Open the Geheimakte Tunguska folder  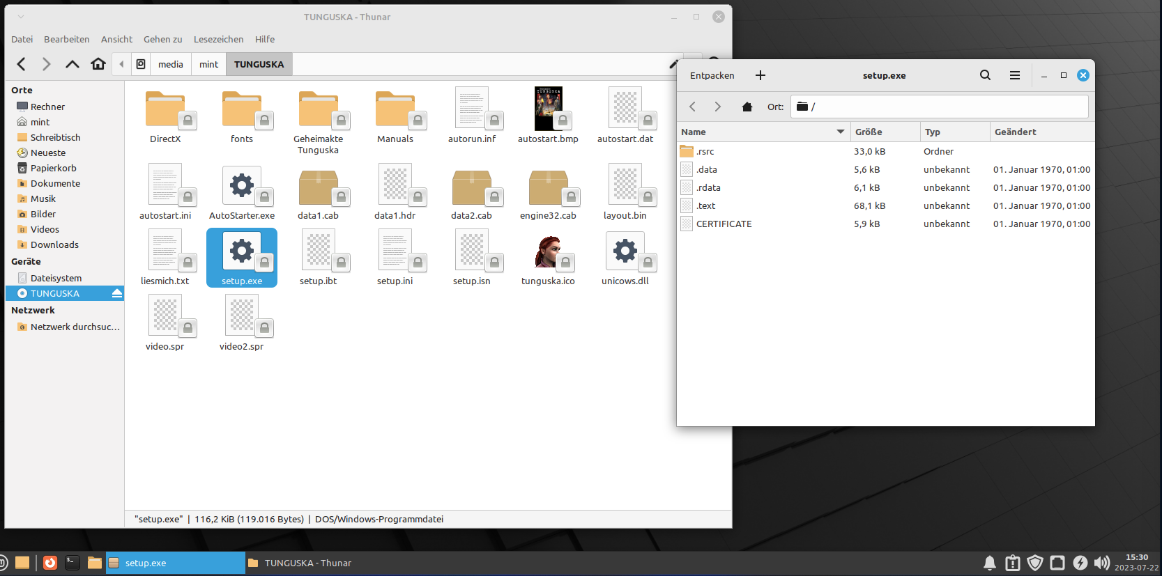(319, 122)
